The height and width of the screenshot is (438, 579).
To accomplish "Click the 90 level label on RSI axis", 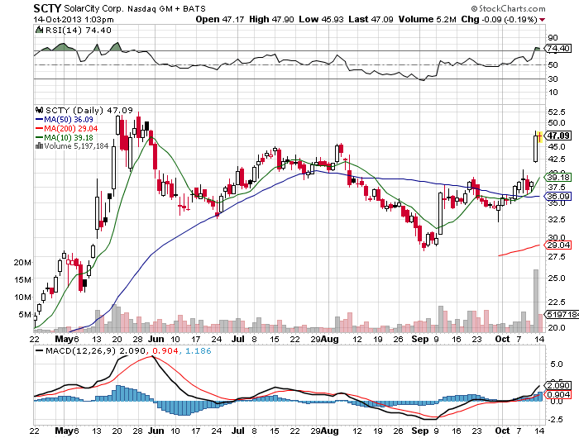I will [553, 38].
